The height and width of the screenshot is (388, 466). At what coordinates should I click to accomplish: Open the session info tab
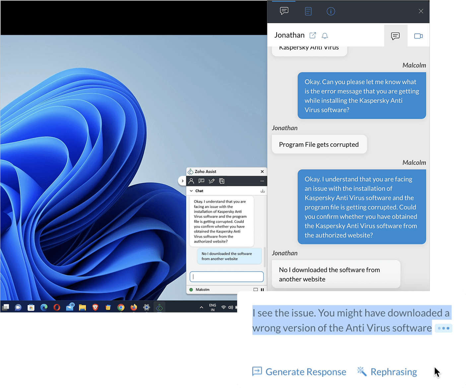click(x=331, y=12)
